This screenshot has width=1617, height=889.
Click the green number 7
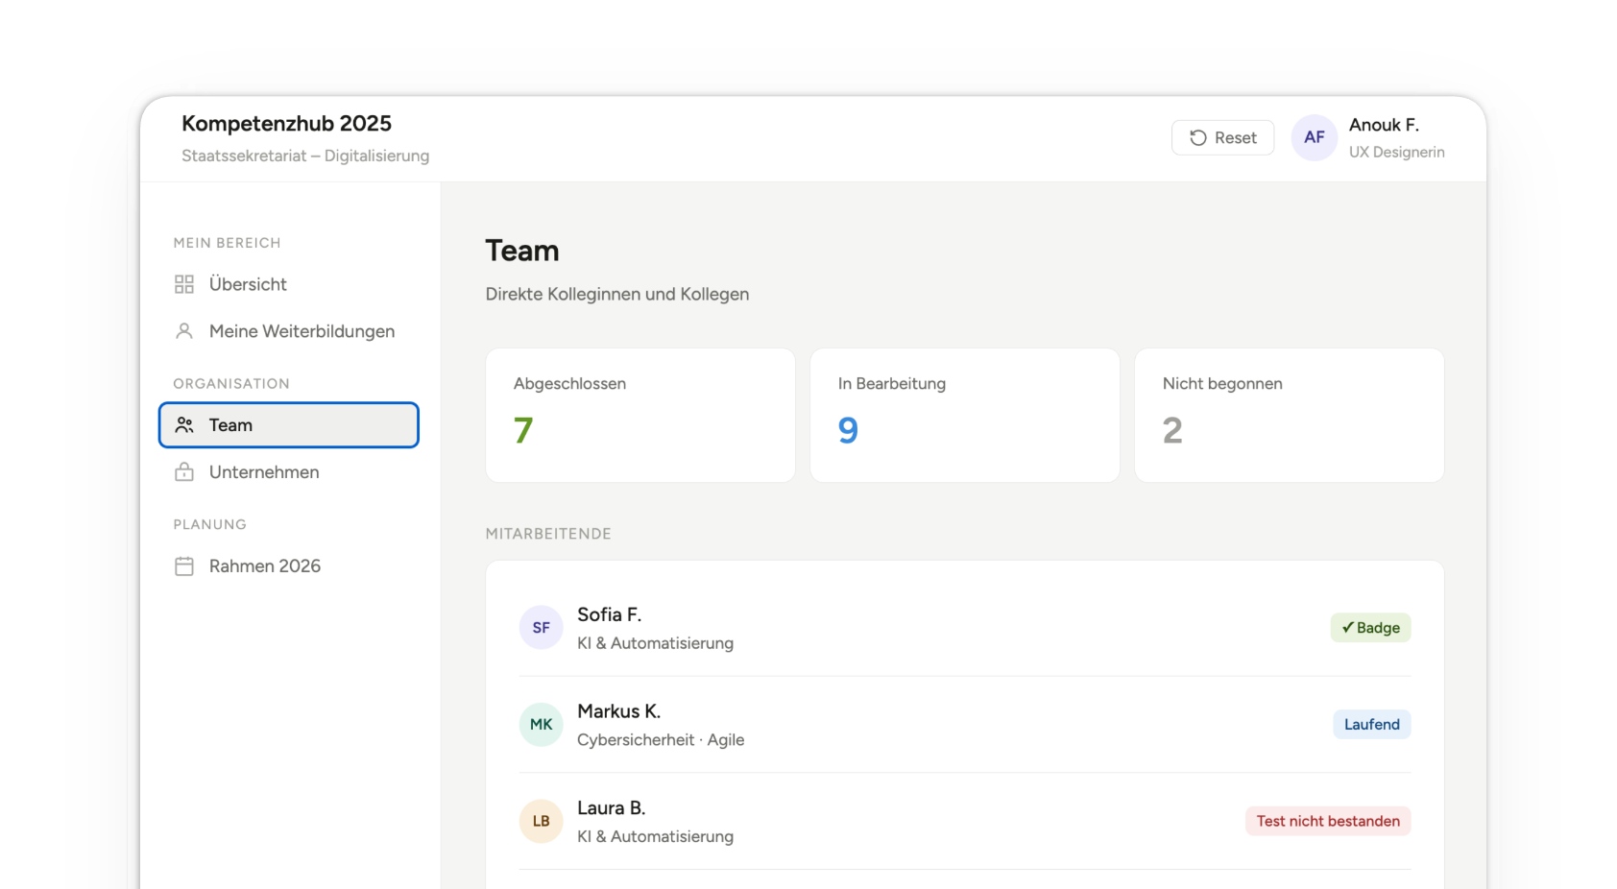(523, 430)
